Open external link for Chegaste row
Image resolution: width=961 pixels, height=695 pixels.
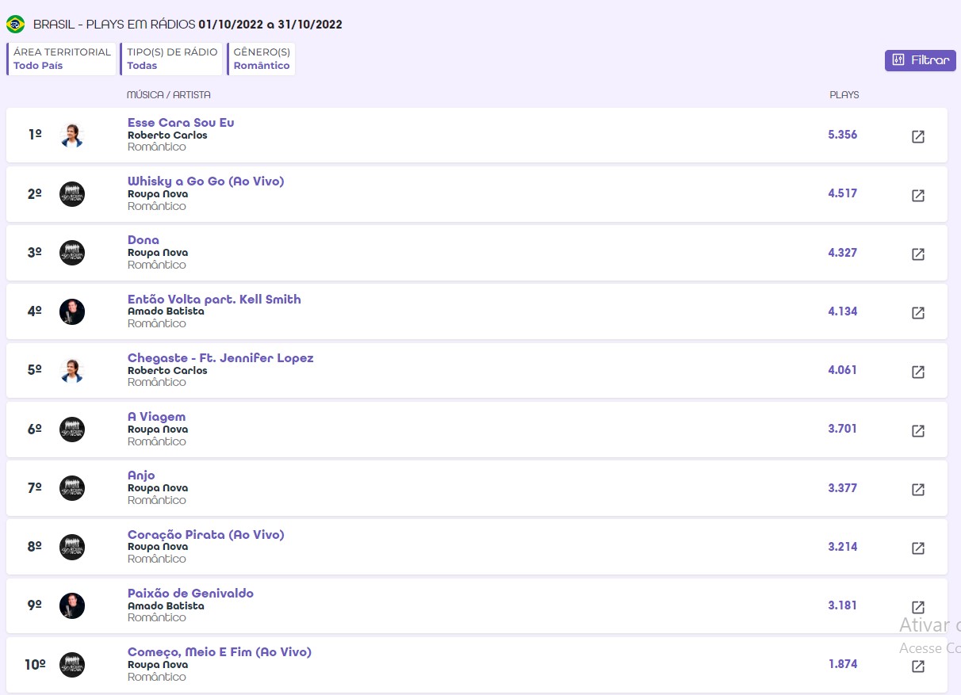(x=918, y=372)
